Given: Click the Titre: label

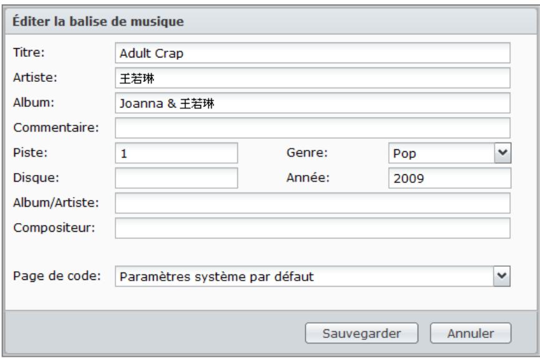Looking at the screenshot, I should pyautogui.click(x=29, y=52).
